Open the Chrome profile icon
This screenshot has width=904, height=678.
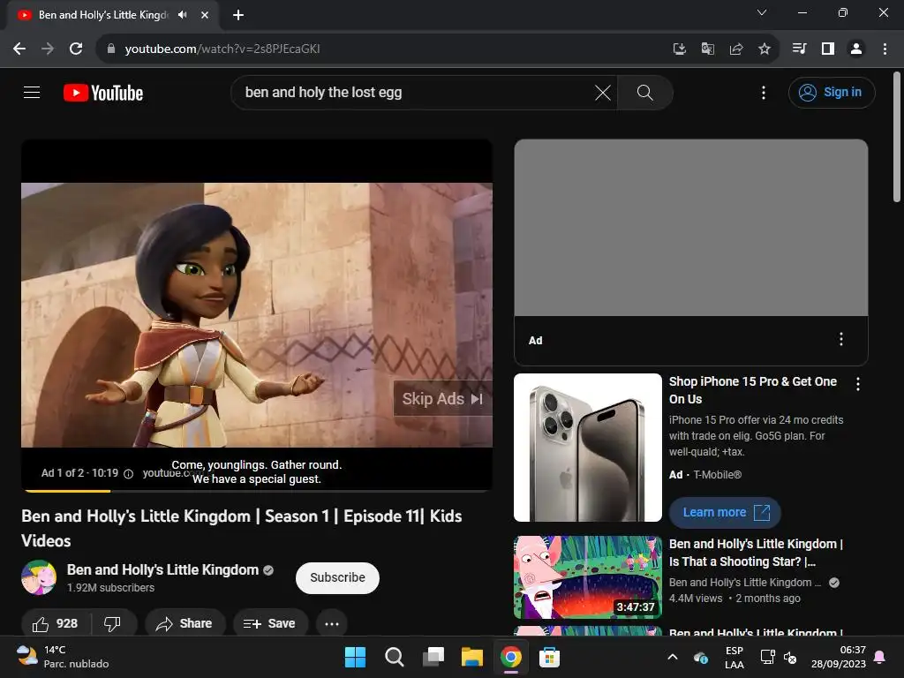point(856,49)
